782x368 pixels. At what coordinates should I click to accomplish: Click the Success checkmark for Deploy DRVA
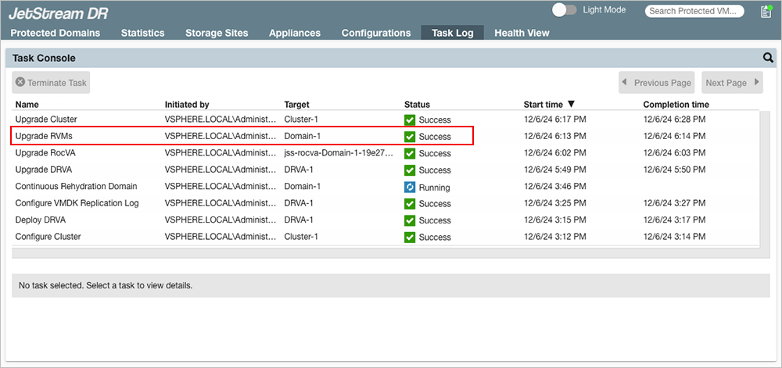(x=410, y=220)
